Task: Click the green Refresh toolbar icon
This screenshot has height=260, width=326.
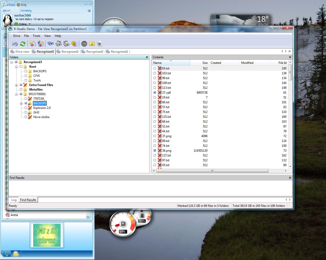Action: tap(23, 44)
